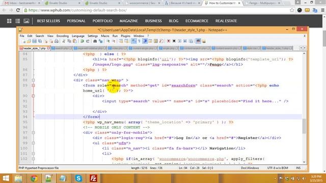Collapse the nav_wrap div at line 88
326x183 pixels.
(x=33, y=80)
